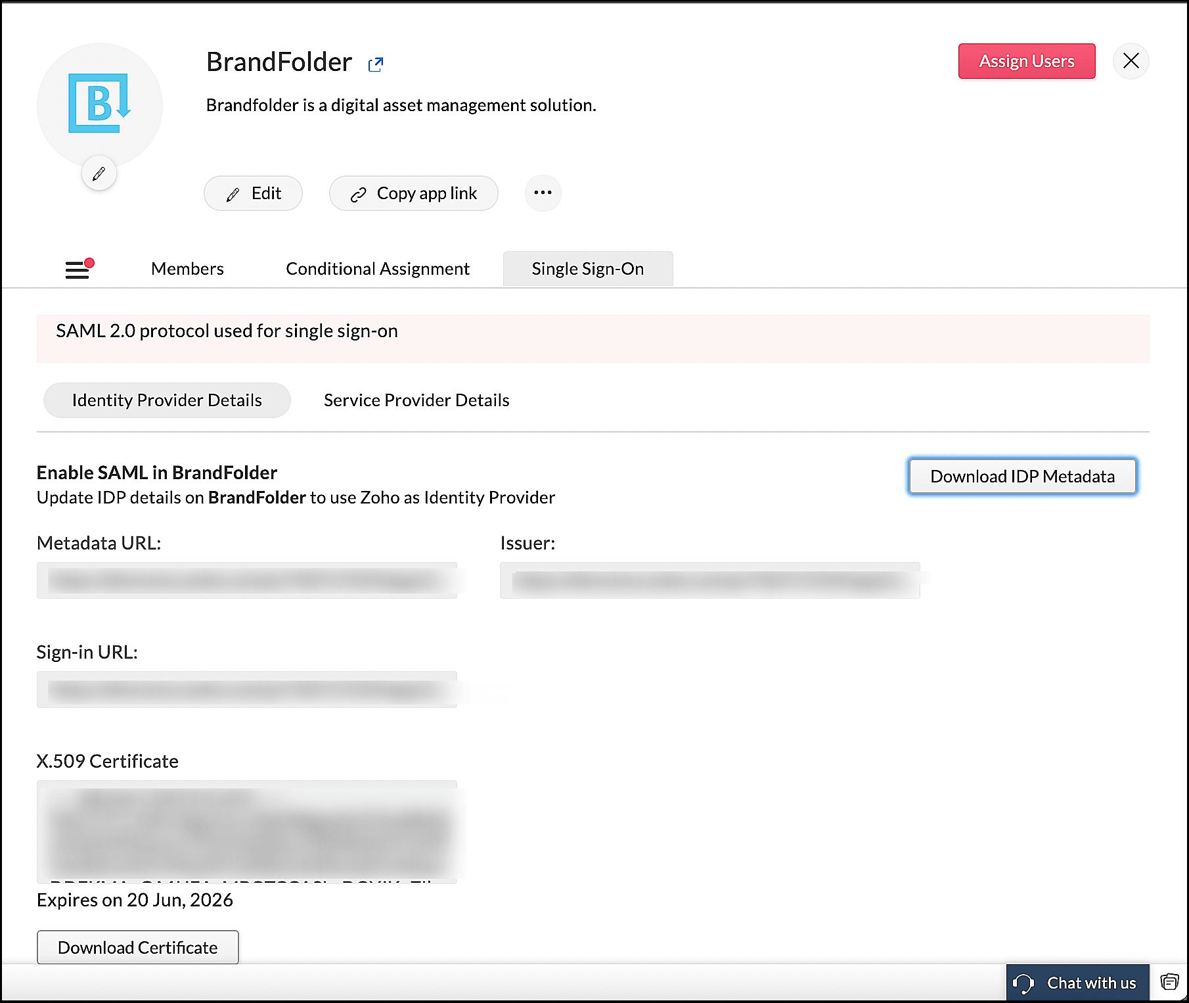
Task: Edit the app logo pencil icon
Action: click(x=99, y=174)
